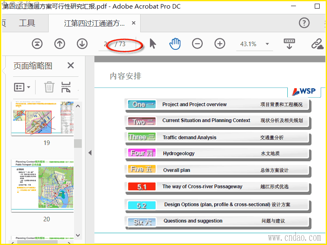327x245 pixels.
Task: Open the 工具 tab
Action: click(x=27, y=23)
